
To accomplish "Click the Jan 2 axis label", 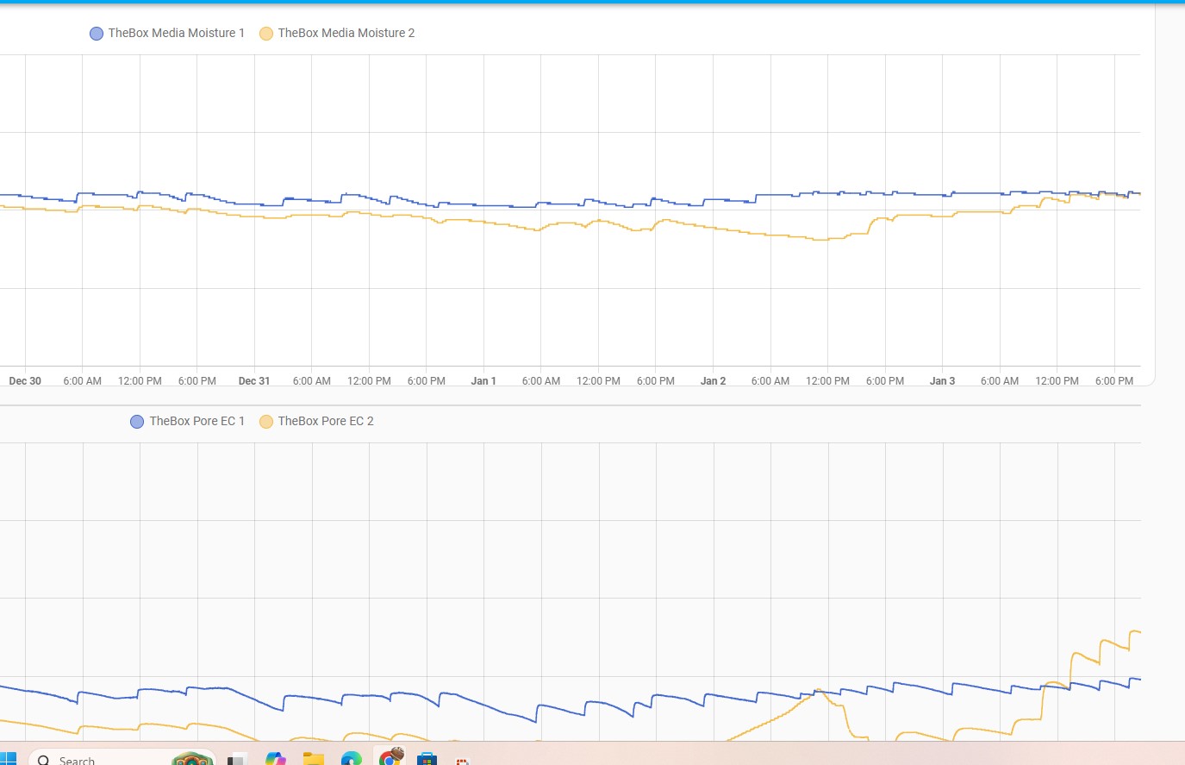I will pos(713,380).
